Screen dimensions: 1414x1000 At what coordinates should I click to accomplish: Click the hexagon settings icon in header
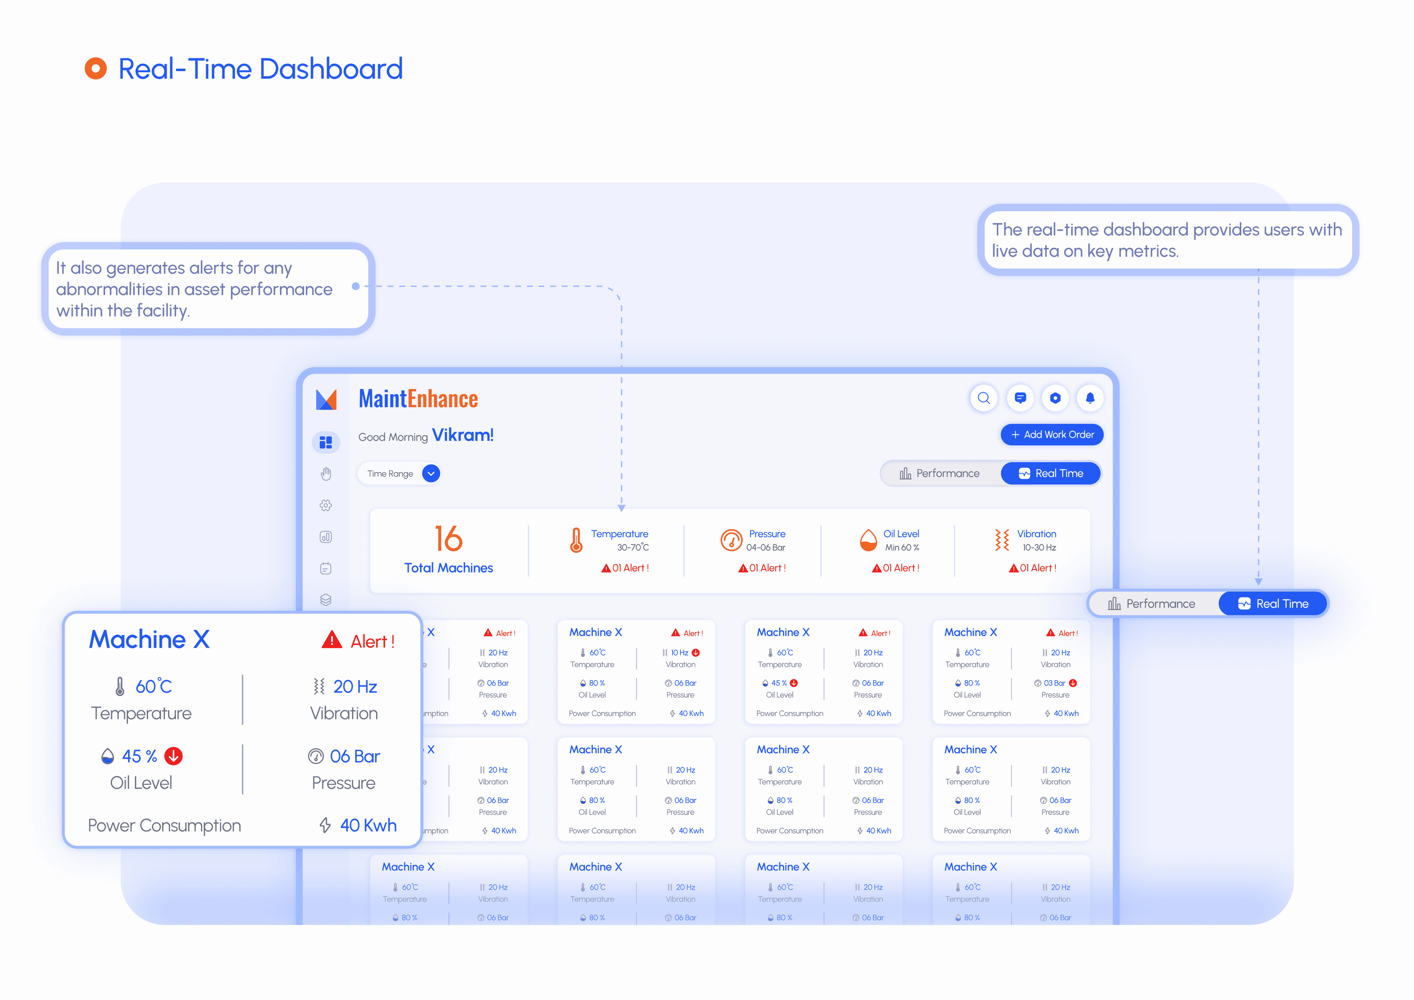[x=1055, y=398]
